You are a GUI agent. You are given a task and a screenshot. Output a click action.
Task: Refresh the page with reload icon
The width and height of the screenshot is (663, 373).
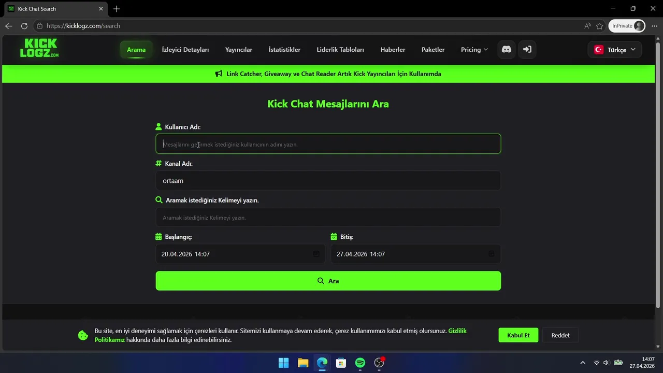(x=24, y=26)
